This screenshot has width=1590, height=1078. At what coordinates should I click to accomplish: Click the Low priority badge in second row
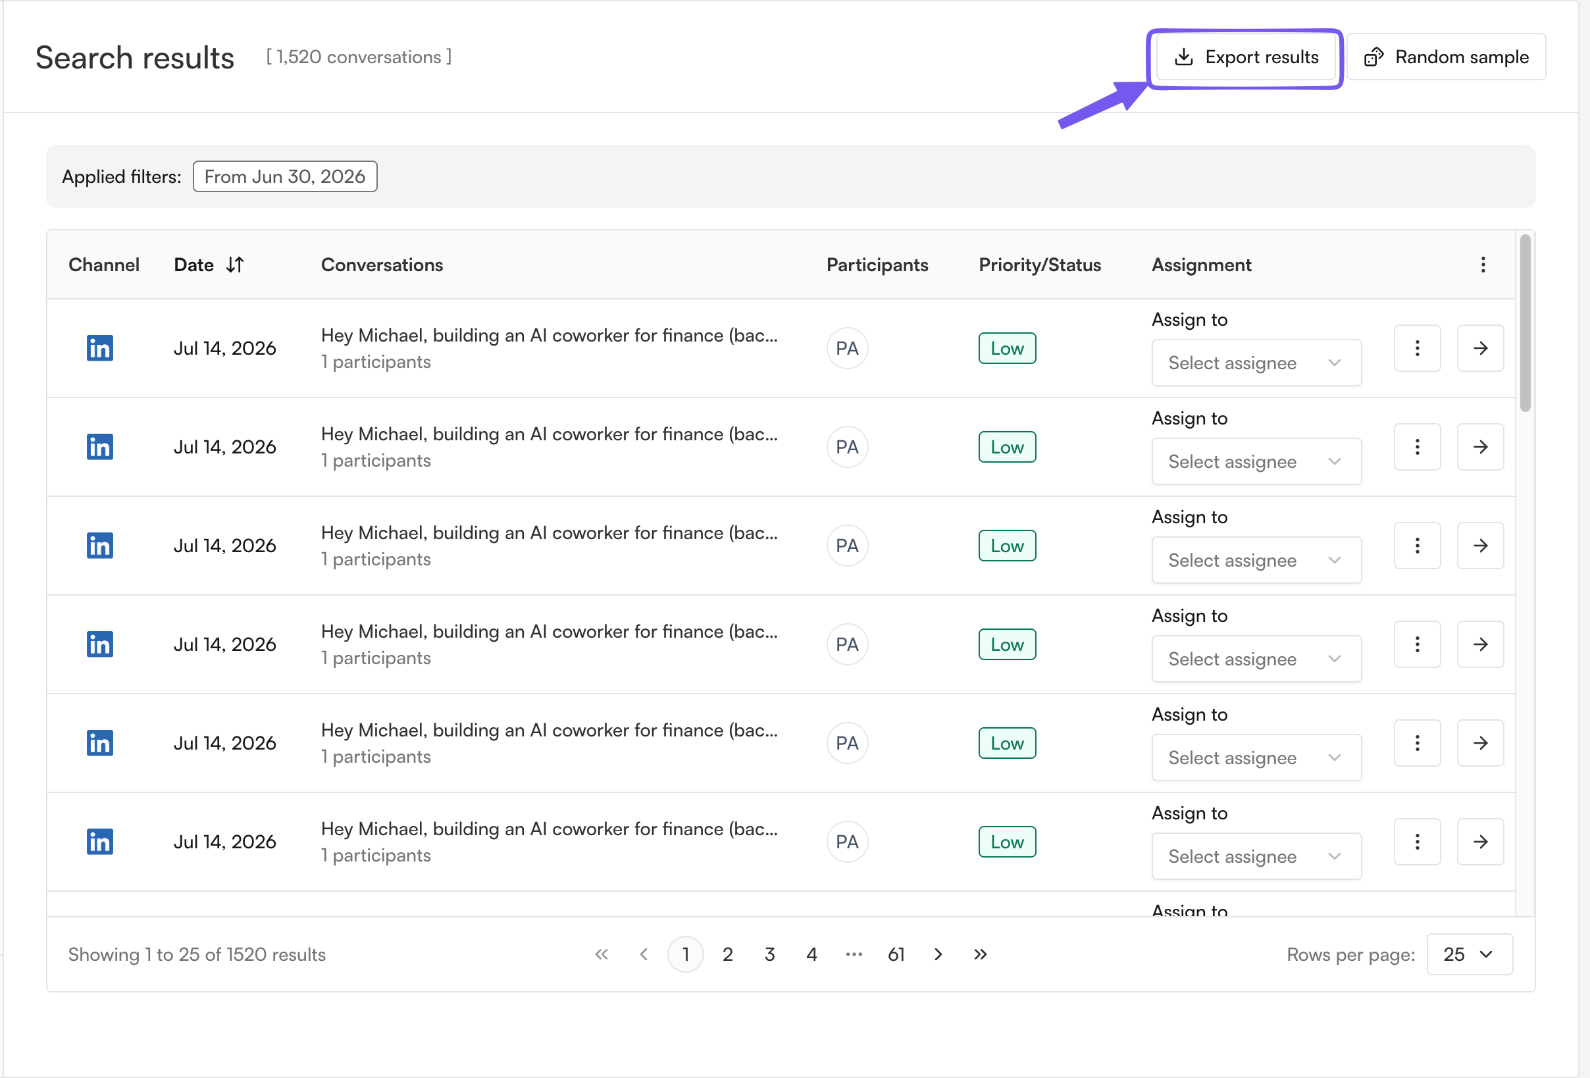click(x=1006, y=447)
